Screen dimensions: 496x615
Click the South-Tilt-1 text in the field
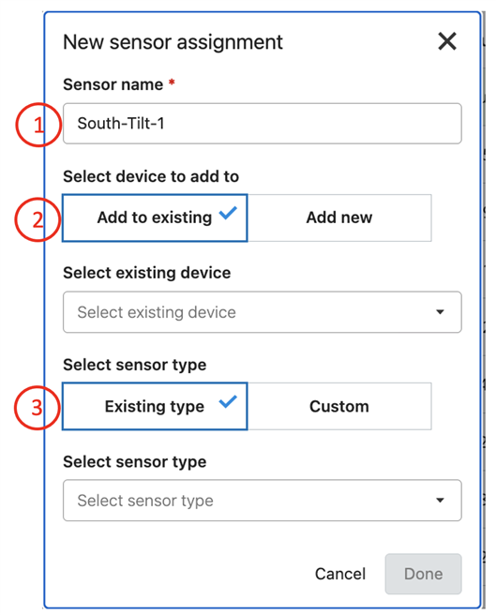(121, 124)
